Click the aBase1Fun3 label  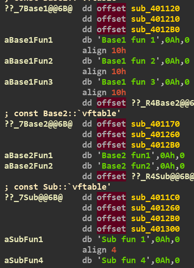(x=29, y=82)
